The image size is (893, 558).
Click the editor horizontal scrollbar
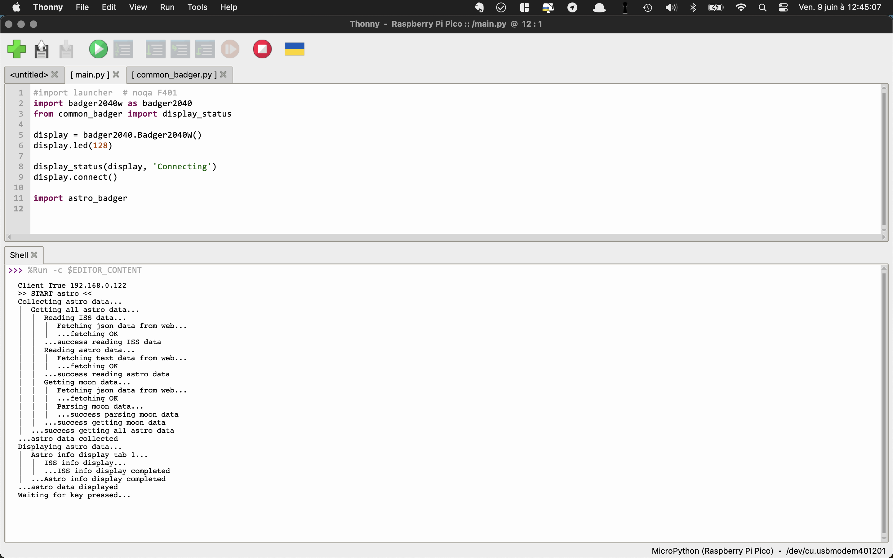(446, 237)
